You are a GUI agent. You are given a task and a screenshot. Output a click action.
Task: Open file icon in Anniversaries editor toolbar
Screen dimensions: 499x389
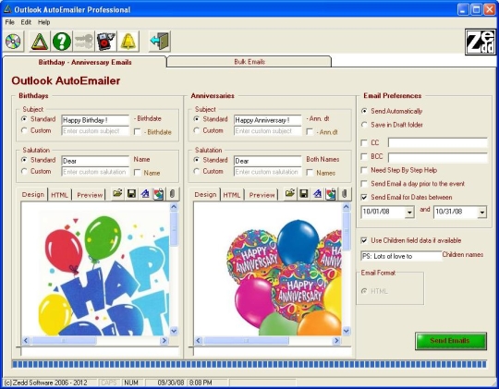(x=290, y=193)
